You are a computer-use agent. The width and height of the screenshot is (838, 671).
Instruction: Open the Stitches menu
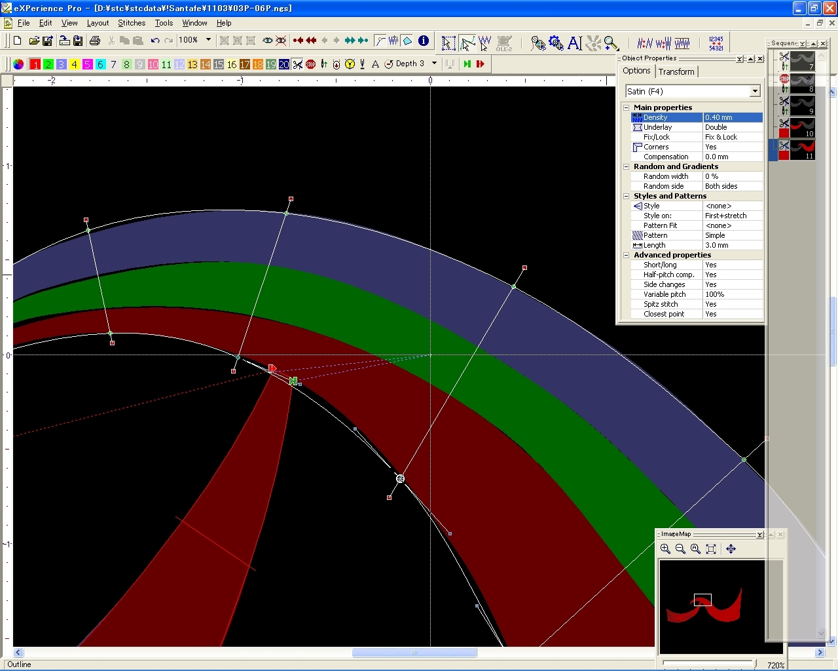click(132, 23)
